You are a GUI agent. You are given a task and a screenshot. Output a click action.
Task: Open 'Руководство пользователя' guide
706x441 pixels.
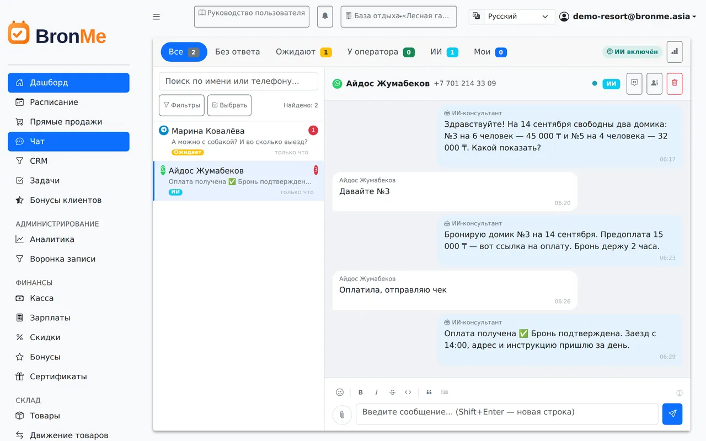(x=252, y=17)
